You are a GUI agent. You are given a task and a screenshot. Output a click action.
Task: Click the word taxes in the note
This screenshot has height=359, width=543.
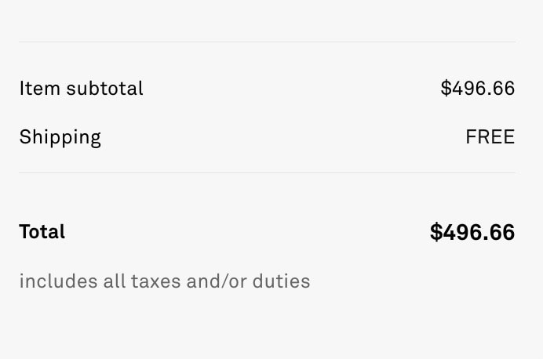pos(156,281)
